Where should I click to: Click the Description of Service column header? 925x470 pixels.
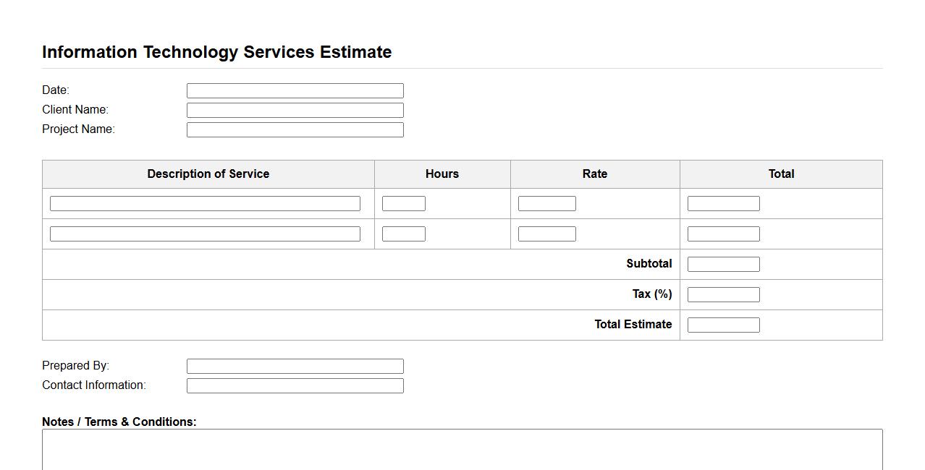[x=208, y=174]
